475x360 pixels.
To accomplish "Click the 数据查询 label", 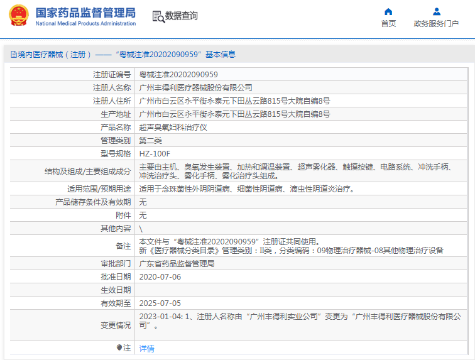I will pos(181,16).
